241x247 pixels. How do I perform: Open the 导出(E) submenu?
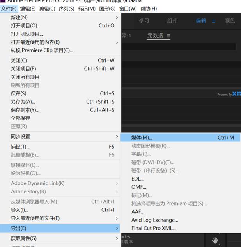(x=60, y=228)
